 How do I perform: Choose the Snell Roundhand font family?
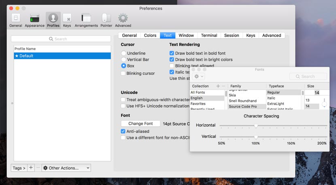point(247,101)
